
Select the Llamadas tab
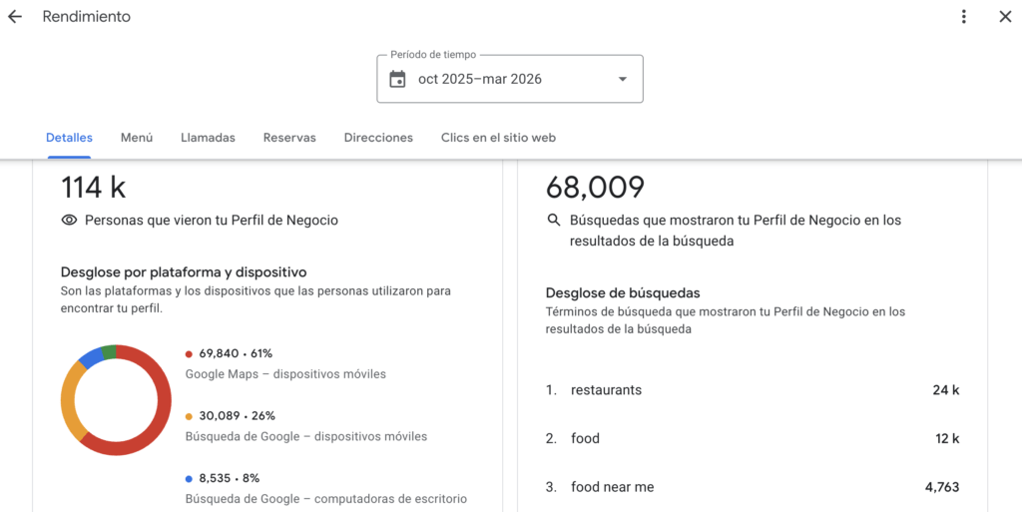(x=208, y=138)
